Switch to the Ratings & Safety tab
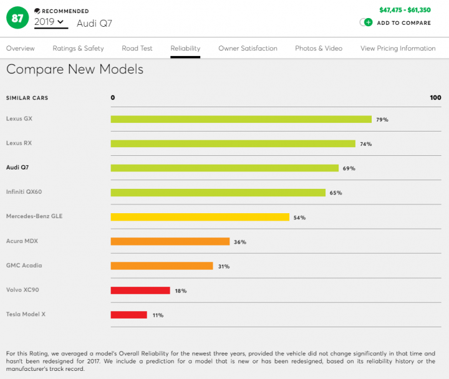 (x=78, y=49)
